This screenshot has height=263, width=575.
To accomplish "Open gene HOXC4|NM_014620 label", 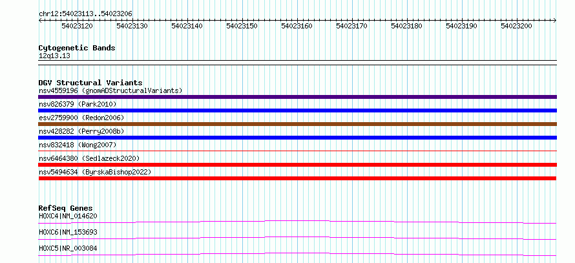I will coord(68,216).
